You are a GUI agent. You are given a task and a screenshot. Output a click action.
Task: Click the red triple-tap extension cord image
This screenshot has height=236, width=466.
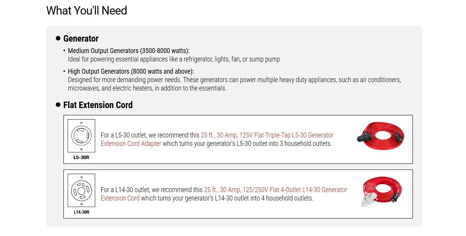[380, 136]
